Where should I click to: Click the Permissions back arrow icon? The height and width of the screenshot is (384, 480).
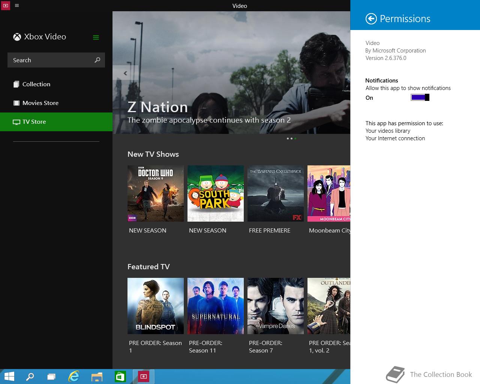pos(371,19)
